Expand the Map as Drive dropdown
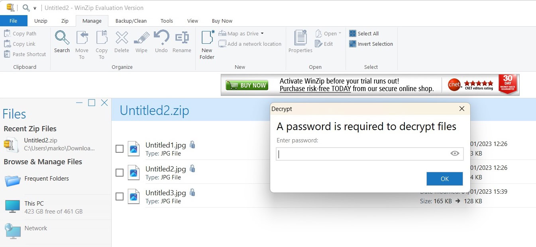536x247 pixels. 262,33
